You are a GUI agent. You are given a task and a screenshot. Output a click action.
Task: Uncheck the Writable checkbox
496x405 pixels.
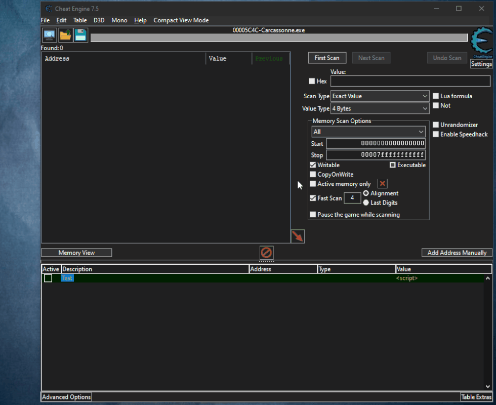(x=313, y=165)
